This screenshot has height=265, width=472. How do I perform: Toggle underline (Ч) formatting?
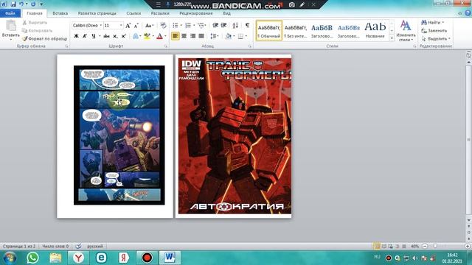(94, 36)
